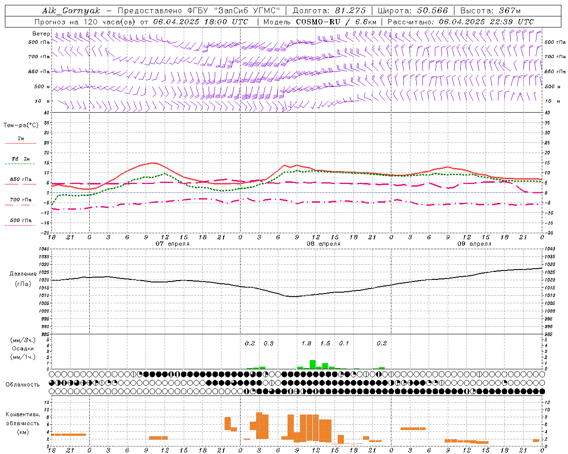The width and height of the screenshot is (568, 454).
Task: Click the 2м temperature legend label
Action: (x=21, y=138)
